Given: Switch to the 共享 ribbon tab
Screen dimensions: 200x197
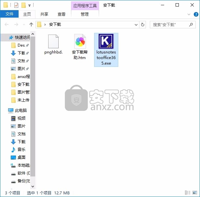Looking at the screenshot, I should [44, 14].
